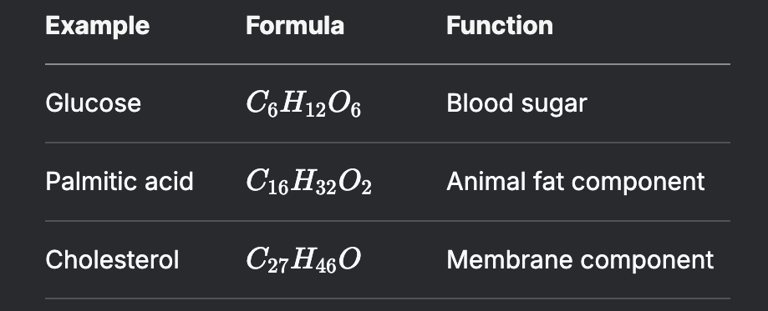Select the palmitic acid formula C16H32O2
The width and height of the screenshot is (768, 311).
pyautogui.click(x=308, y=183)
